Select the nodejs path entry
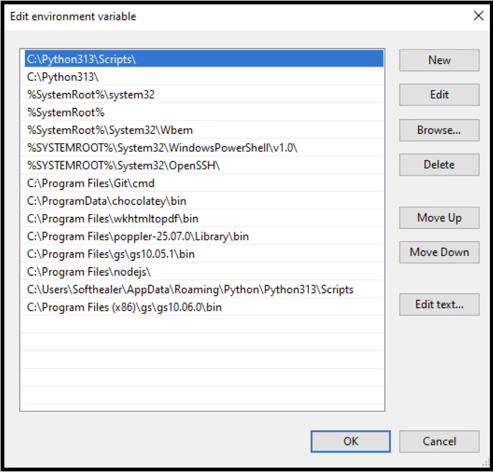Image resolution: width=493 pixels, height=472 pixels. tap(89, 271)
